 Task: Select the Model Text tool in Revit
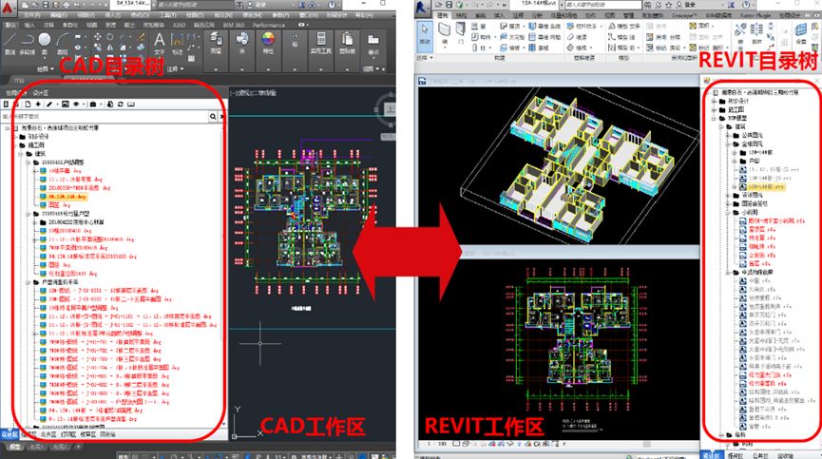coord(623,27)
